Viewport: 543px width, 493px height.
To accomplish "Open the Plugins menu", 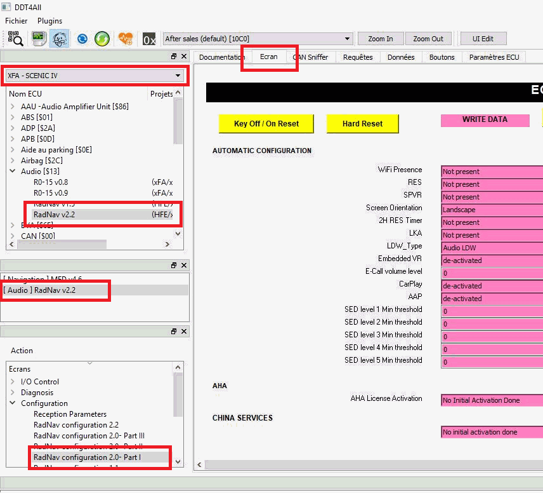I will (x=49, y=21).
